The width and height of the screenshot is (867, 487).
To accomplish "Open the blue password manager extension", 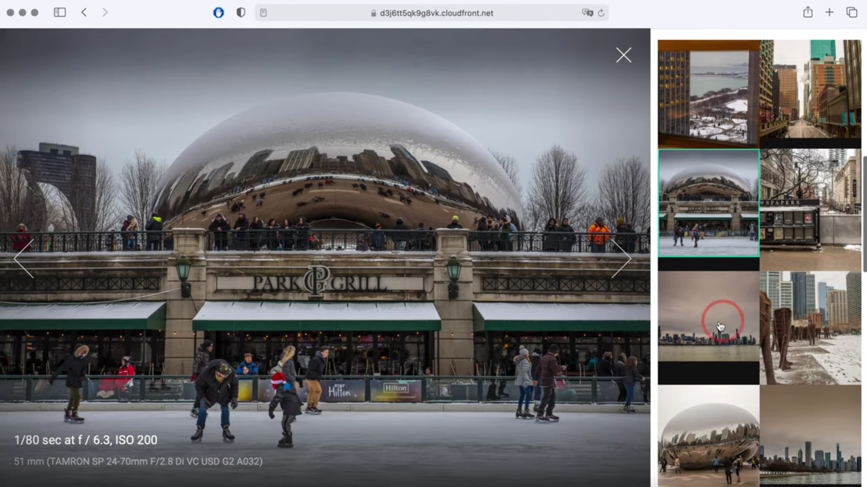I will point(219,13).
